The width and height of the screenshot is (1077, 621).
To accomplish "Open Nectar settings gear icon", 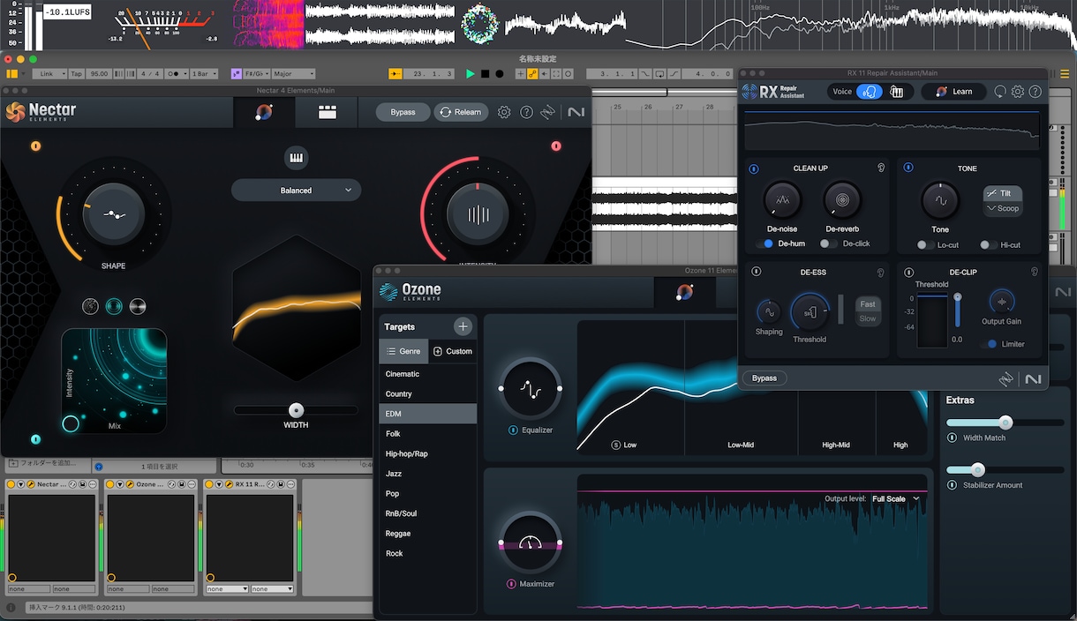I will [504, 112].
